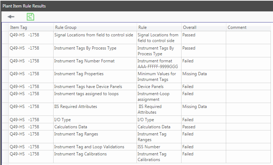Select row header of Calculations Data row
The image size is (273, 165).
[x=5, y=127]
